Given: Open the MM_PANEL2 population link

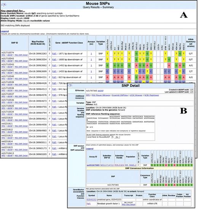Looking at the screenshot, I should click(x=131, y=165).
